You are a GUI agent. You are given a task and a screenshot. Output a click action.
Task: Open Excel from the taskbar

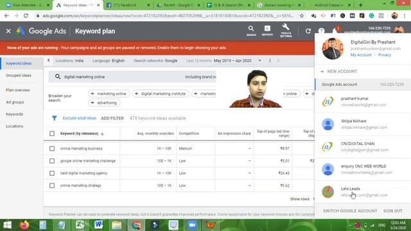(x=80, y=225)
